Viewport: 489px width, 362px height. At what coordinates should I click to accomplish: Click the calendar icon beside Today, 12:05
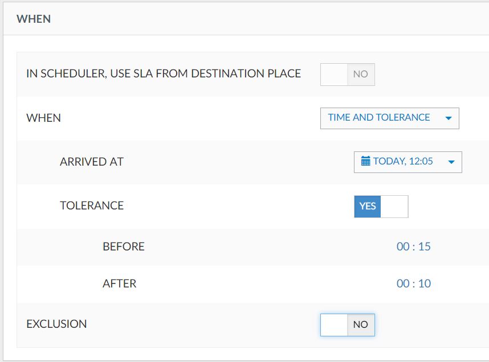click(x=365, y=161)
